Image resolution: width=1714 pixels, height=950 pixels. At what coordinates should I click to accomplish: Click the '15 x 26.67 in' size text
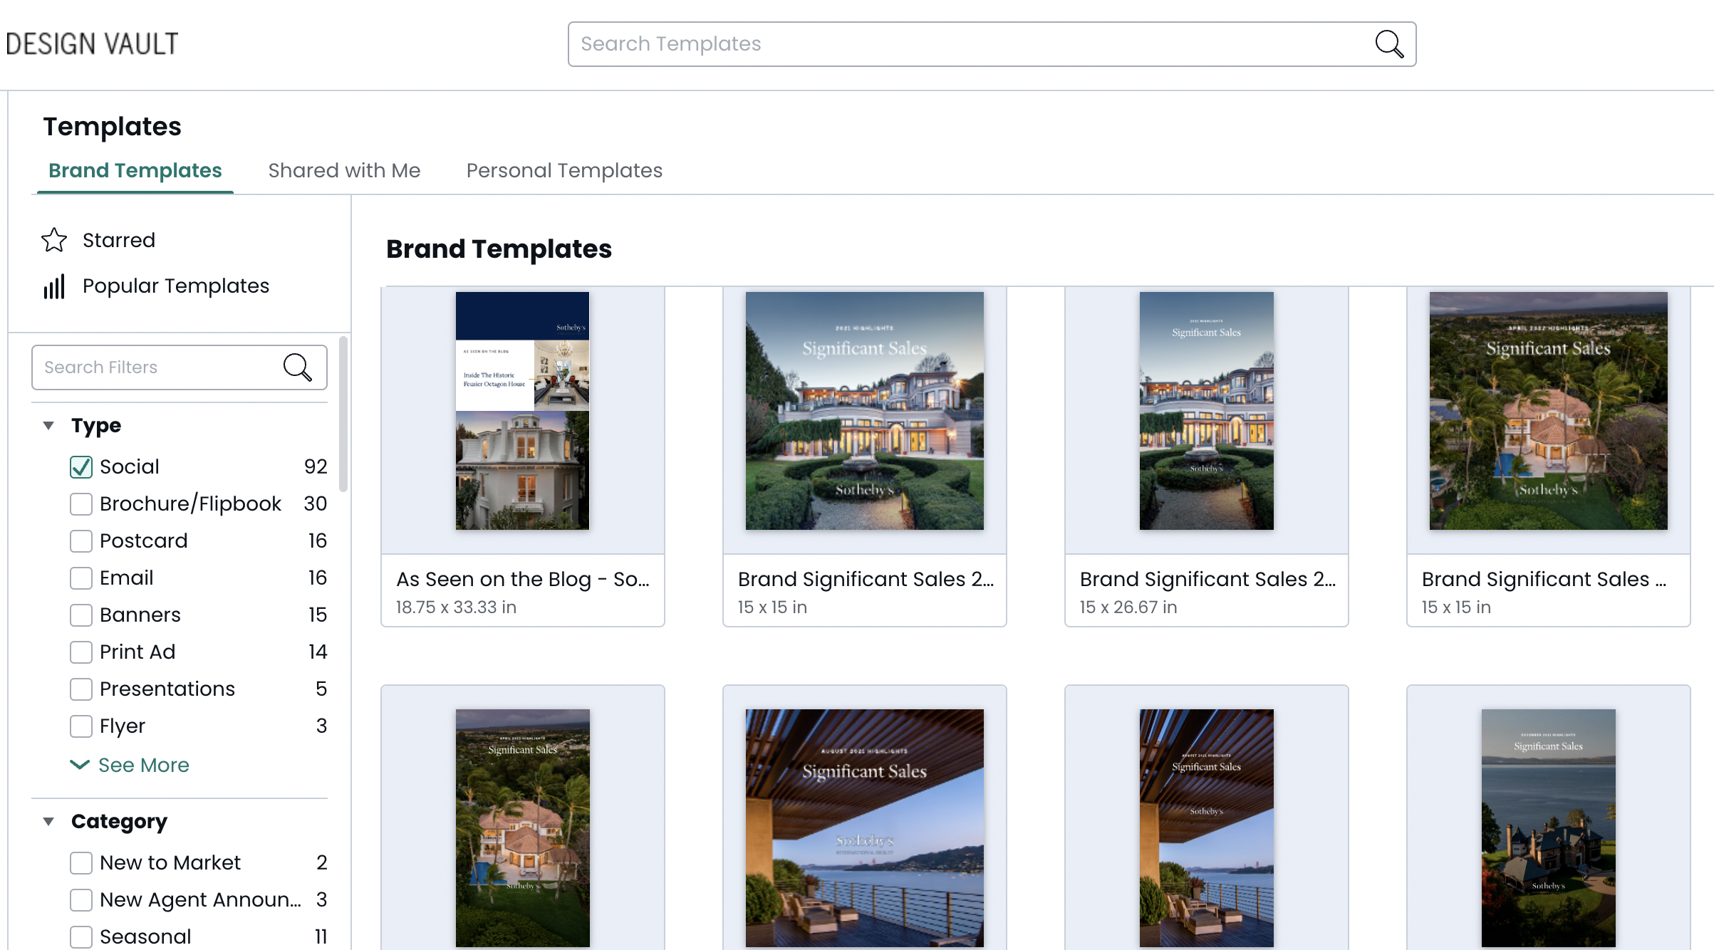coord(1128,607)
